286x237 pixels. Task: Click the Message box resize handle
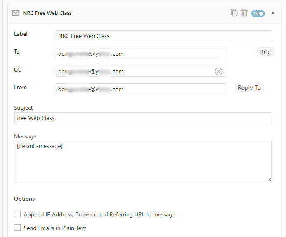(x=269, y=180)
